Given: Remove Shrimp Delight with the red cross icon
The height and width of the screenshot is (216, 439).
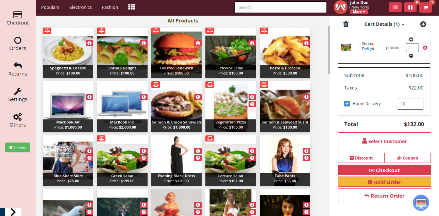Looking at the screenshot, I should pyautogui.click(x=425, y=48).
